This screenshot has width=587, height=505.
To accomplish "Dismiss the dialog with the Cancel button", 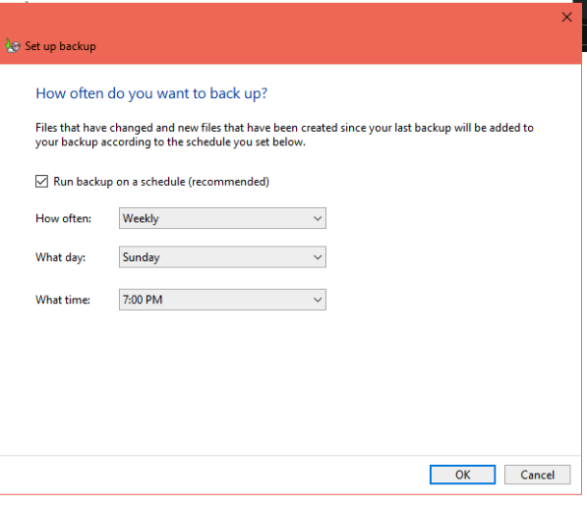I will [x=537, y=475].
